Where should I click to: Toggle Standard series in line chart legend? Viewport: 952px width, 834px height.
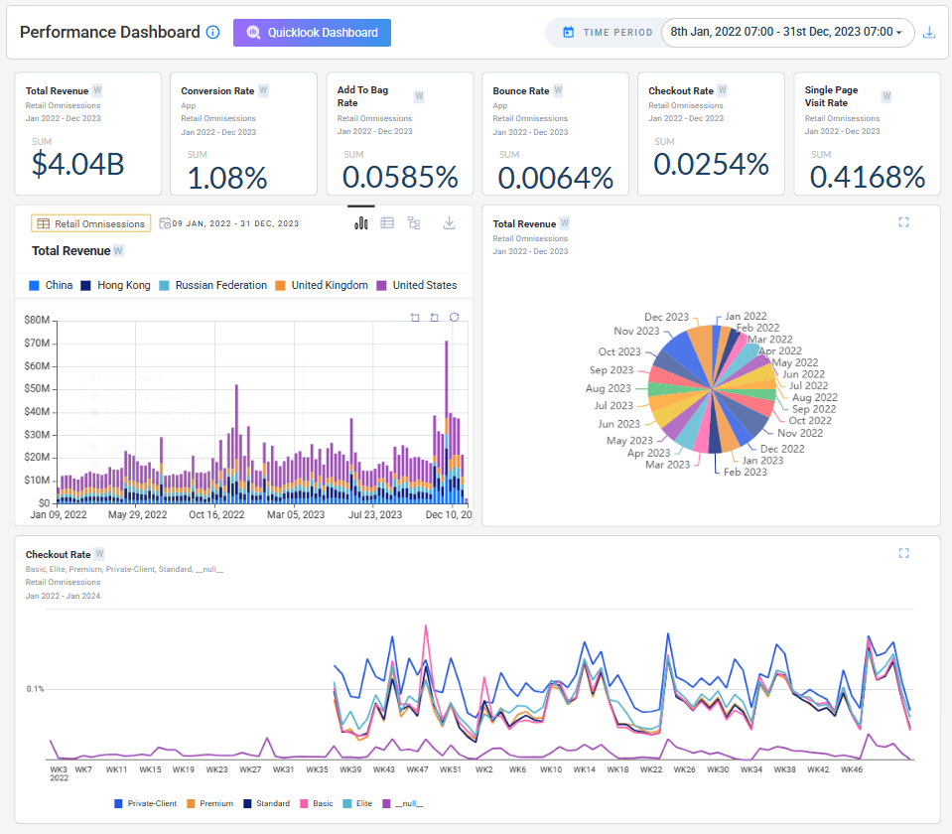(266, 803)
